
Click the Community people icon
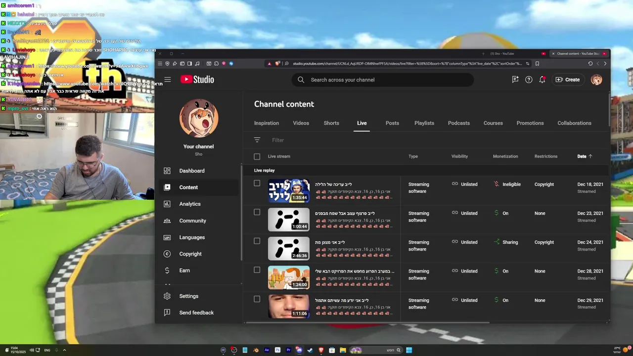click(x=167, y=221)
